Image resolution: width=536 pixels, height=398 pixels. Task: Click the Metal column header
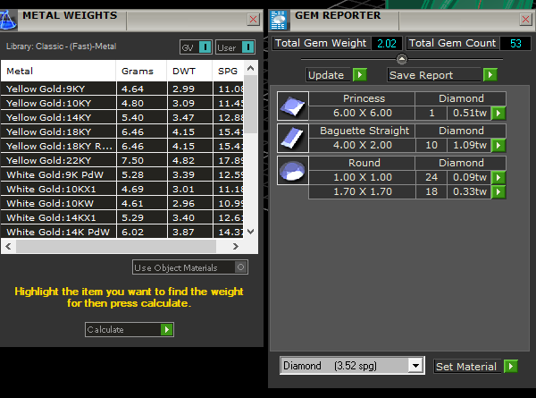click(59, 71)
